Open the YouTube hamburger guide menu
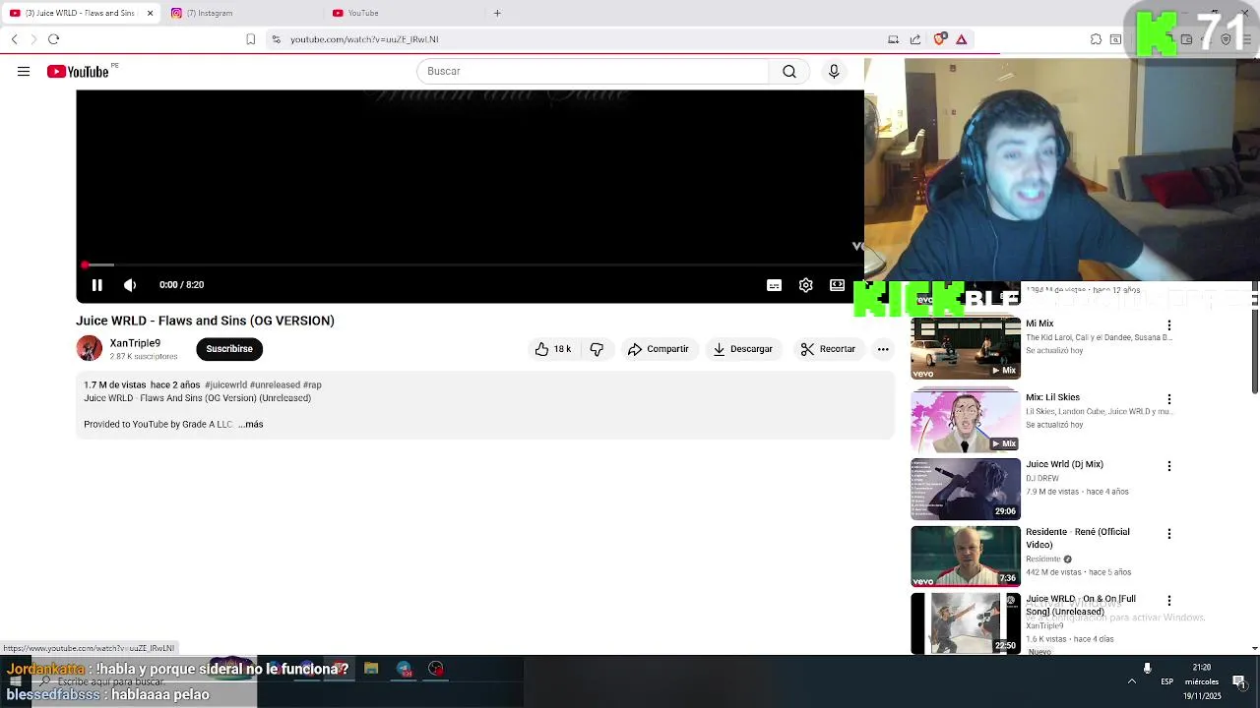This screenshot has height=708, width=1260. click(24, 72)
